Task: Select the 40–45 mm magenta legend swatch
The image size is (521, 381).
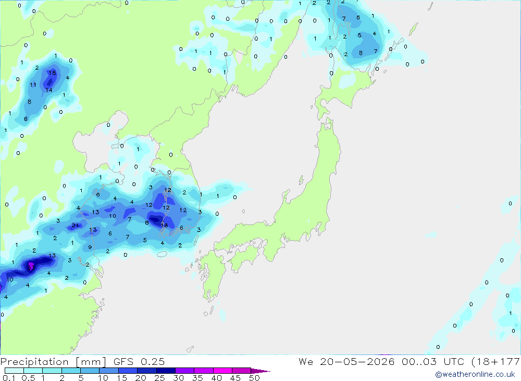Action: (222, 371)
